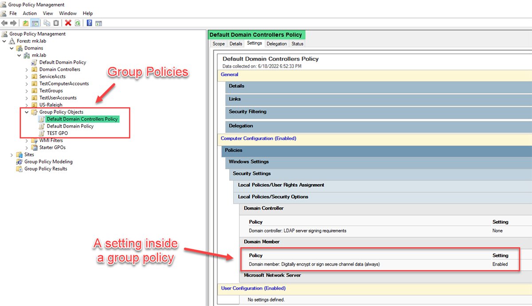This screenshot has width=532, height=306.
Task: Click the Paste icon in the toolbar
Action: coord(56,23)
